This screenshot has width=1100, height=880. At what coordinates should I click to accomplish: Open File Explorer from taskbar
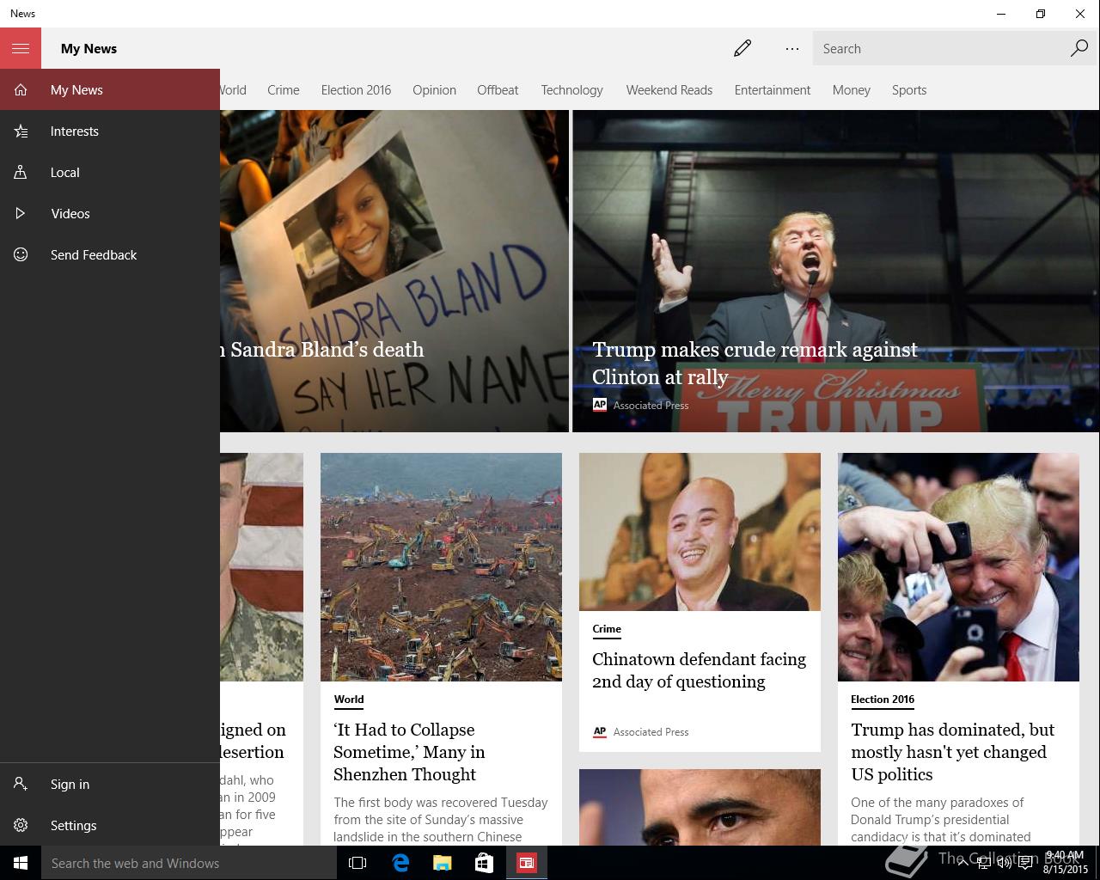coord(443,863)
